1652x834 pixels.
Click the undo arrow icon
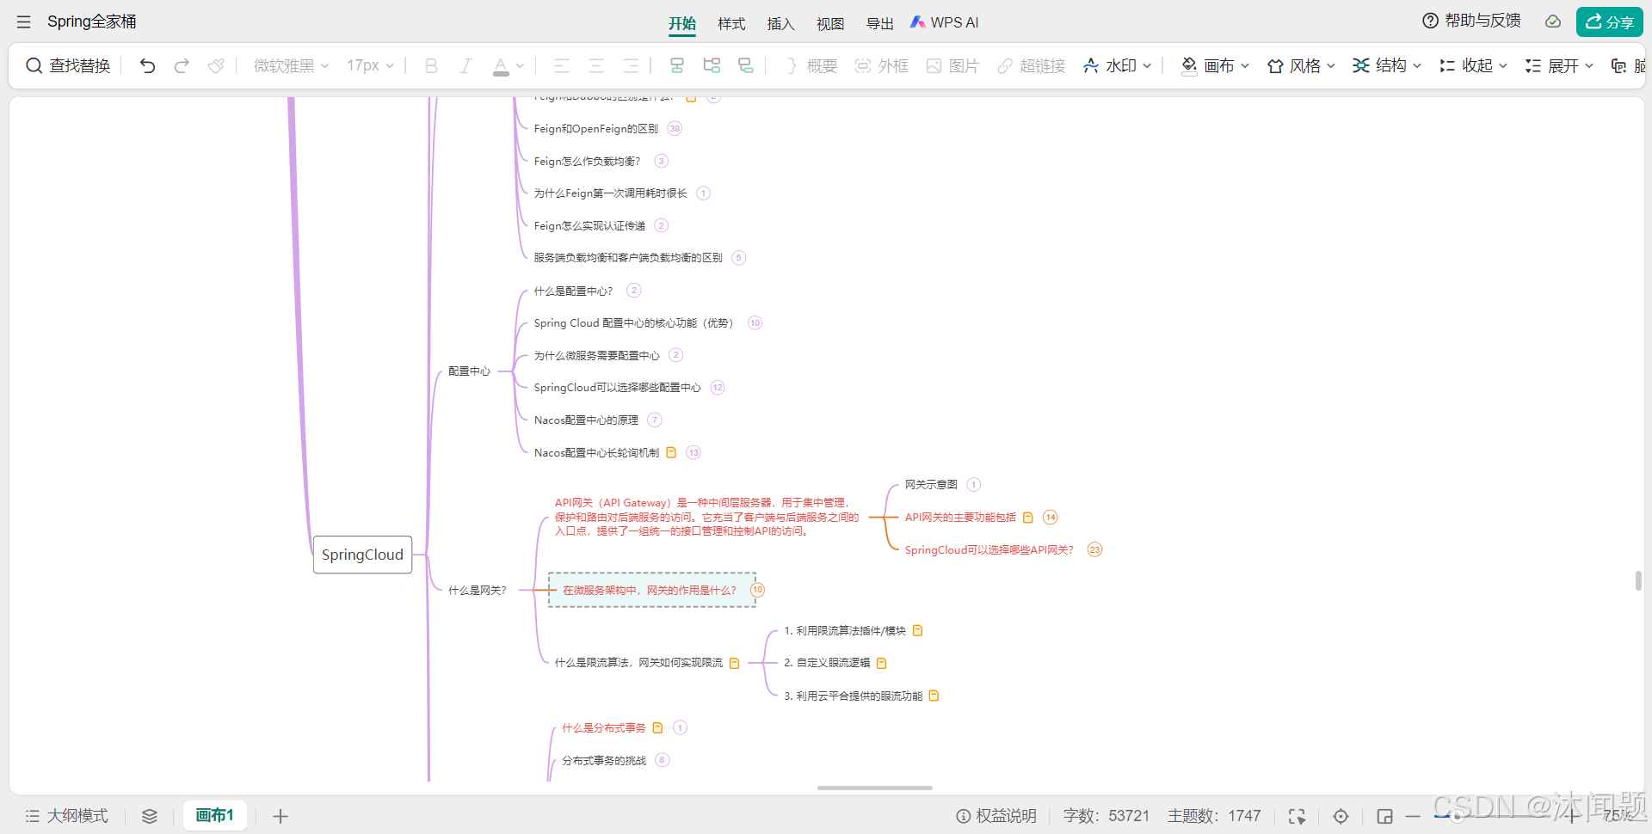[147, 65]
